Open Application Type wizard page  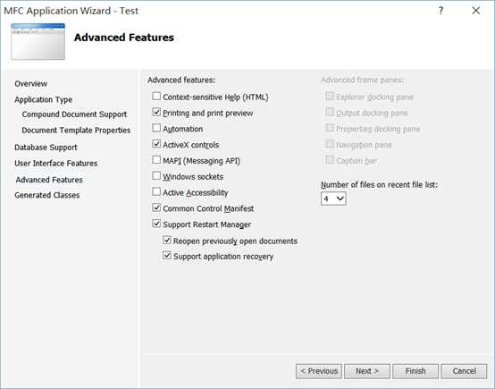coord(43,99)
